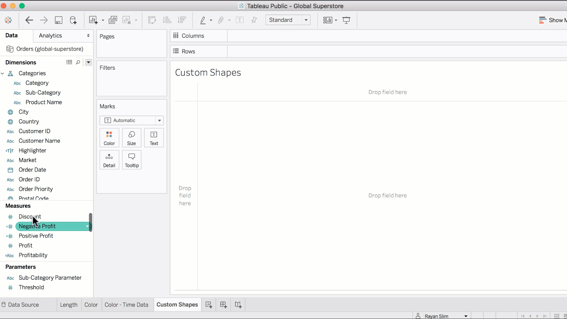The image size is (567, 319).
Task: Click the Size marks card button
Action: (131, 138)
